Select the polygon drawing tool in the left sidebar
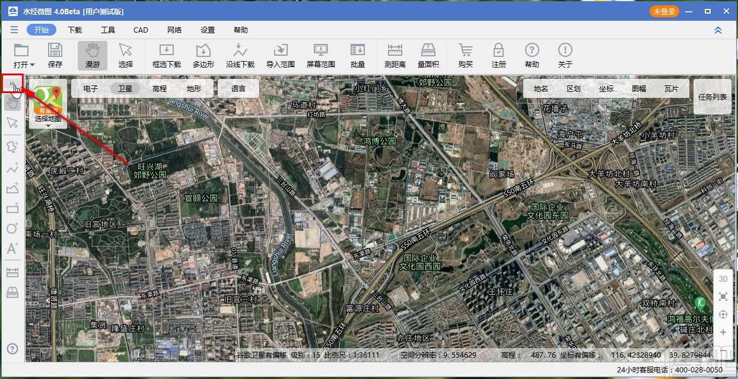Image resolution: width=738 pixels, height=379 pixels. [12, 146]
